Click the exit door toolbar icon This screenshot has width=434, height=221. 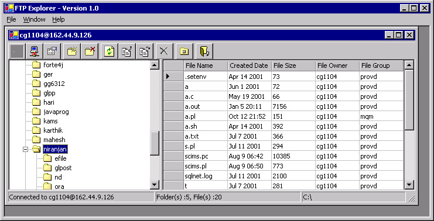tap(204, 51)
